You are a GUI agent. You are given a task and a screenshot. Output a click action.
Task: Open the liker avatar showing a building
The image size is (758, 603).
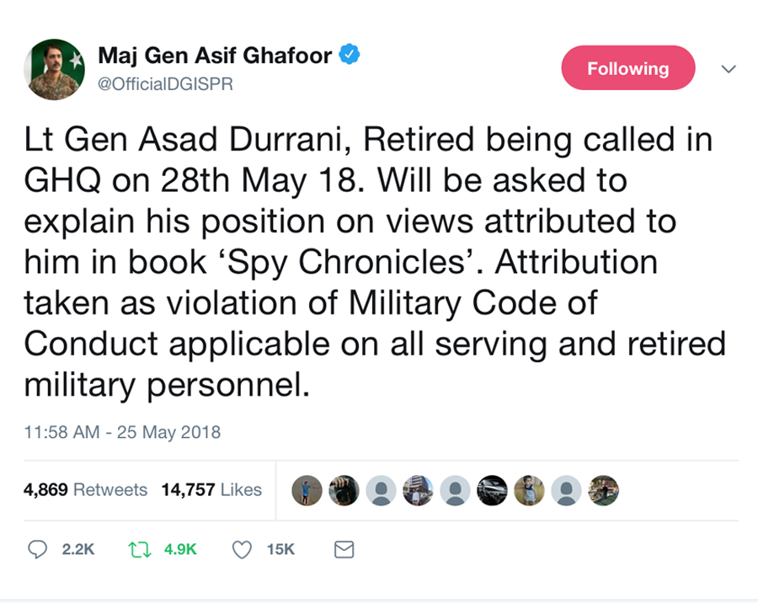418,490
